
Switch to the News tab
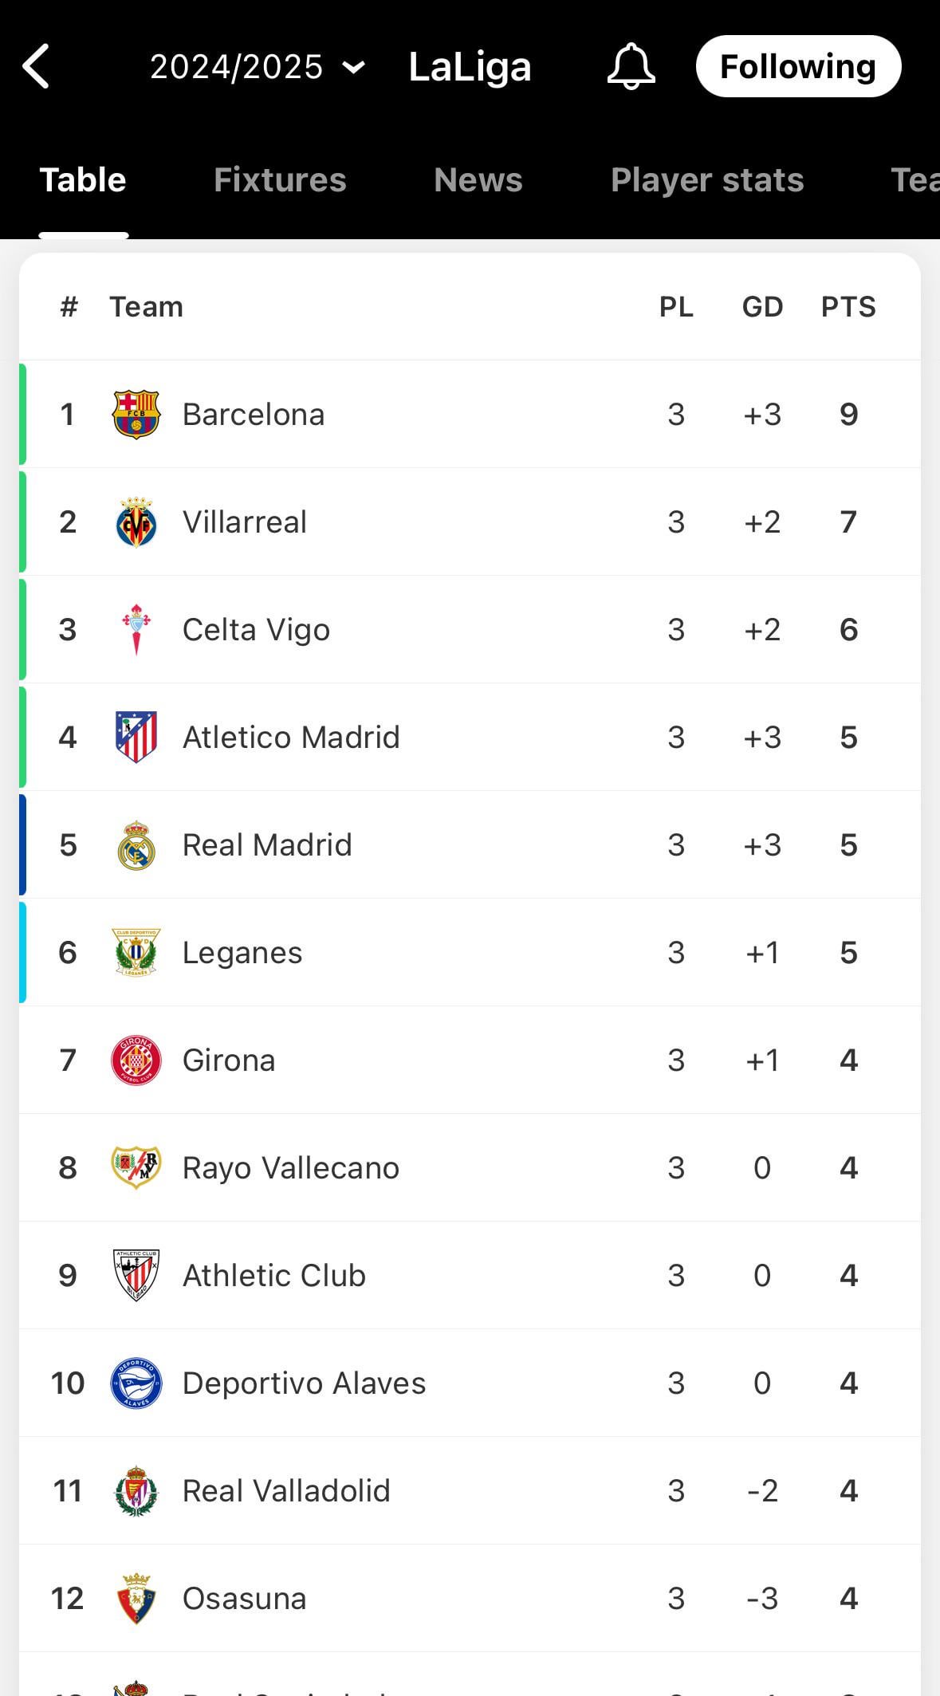tap(478, 180)
